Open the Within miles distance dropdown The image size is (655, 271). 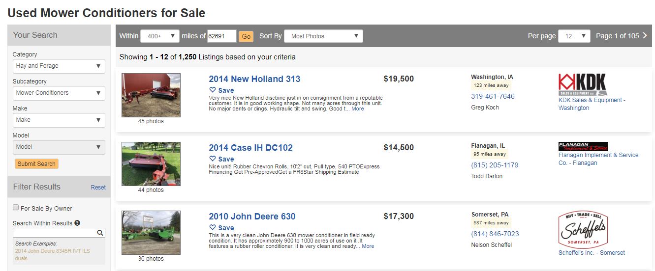point(159,36)
